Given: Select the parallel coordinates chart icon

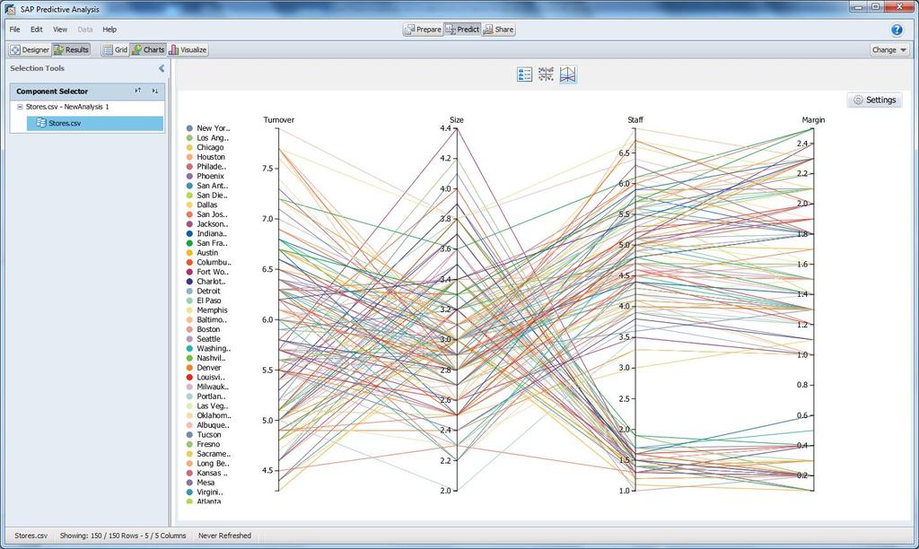Looking at the screenshot, I should pos(568,74).
